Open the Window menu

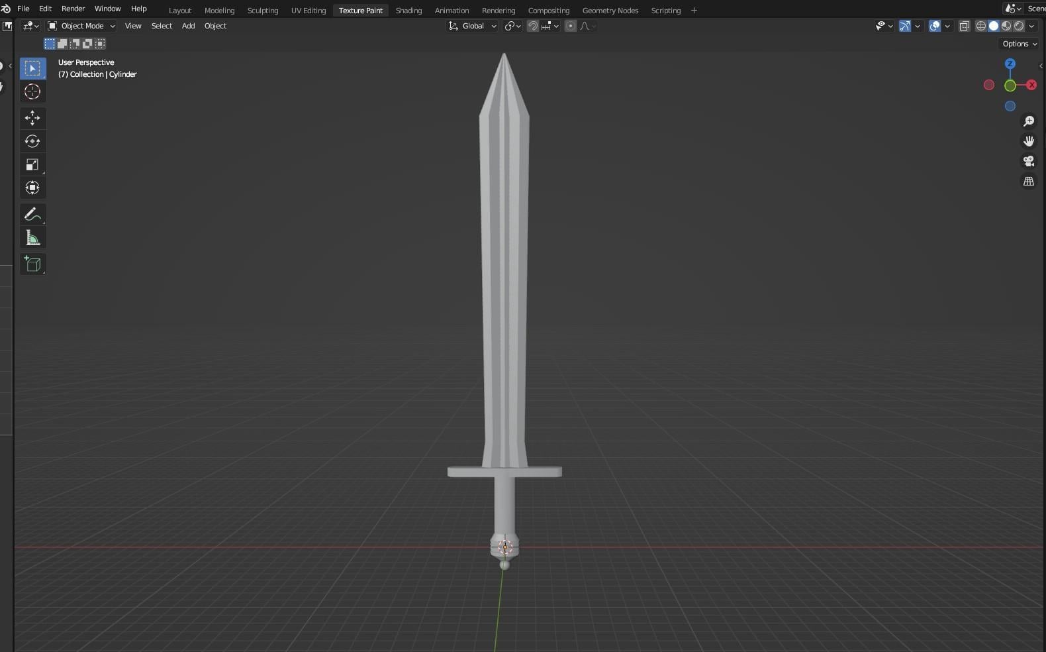[107, 9]
